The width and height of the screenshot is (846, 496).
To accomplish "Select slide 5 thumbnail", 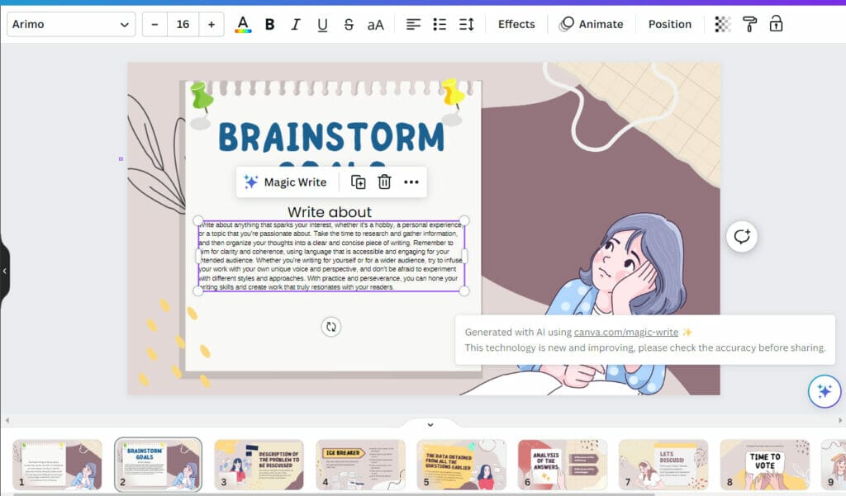I will click(461, 465).
